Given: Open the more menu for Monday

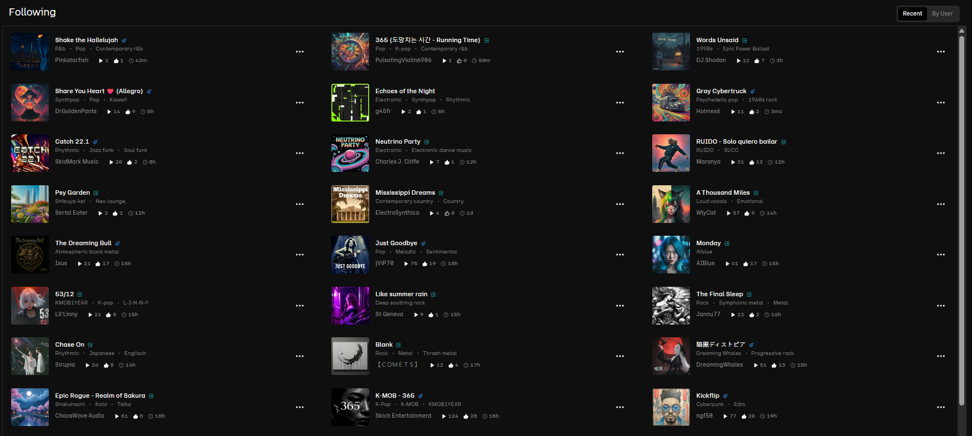Looking at the screenshot, I should 941,255.
